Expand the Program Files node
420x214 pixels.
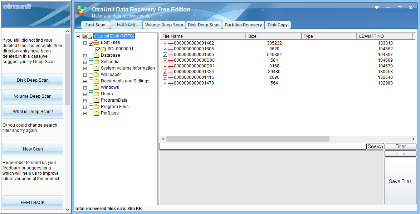85,107
